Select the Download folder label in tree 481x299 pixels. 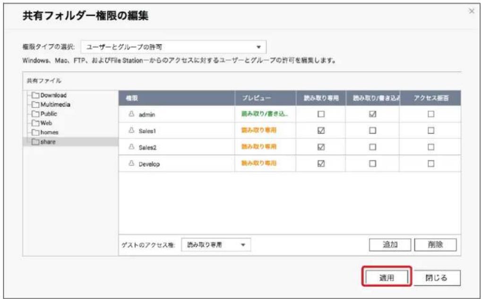pos(53,95)
